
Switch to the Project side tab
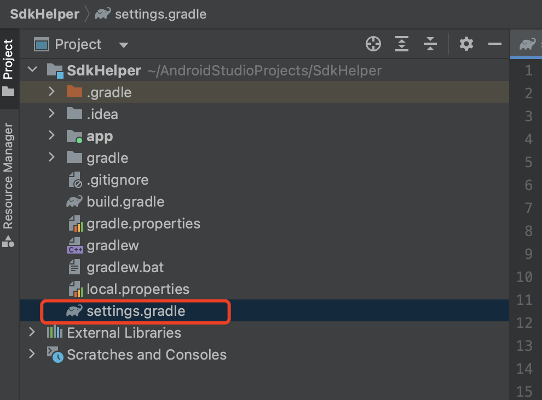(x=8, y=60)
